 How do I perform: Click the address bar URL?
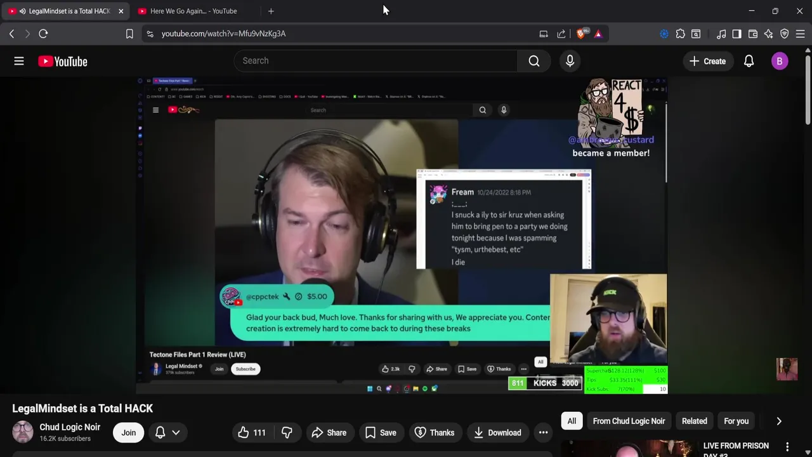point(223,34)
